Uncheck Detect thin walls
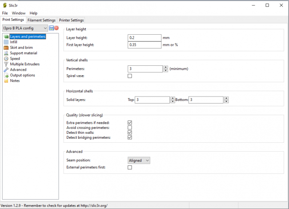Screen dimensions: 289x209 click(130, 133)
